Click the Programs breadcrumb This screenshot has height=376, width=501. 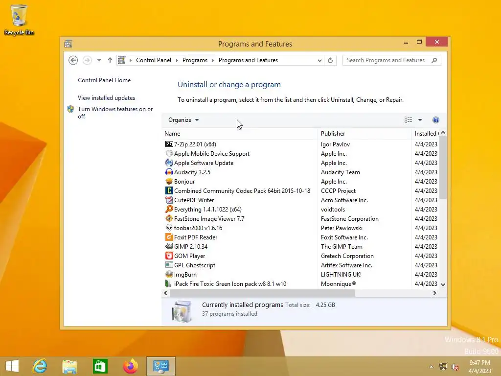[x=195, y=60]
